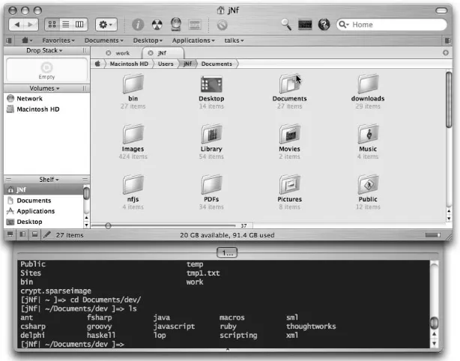Viewport: 460px width, 361px height.
Task: Select the Images folder icon
Action: click(x=133, y=134)
